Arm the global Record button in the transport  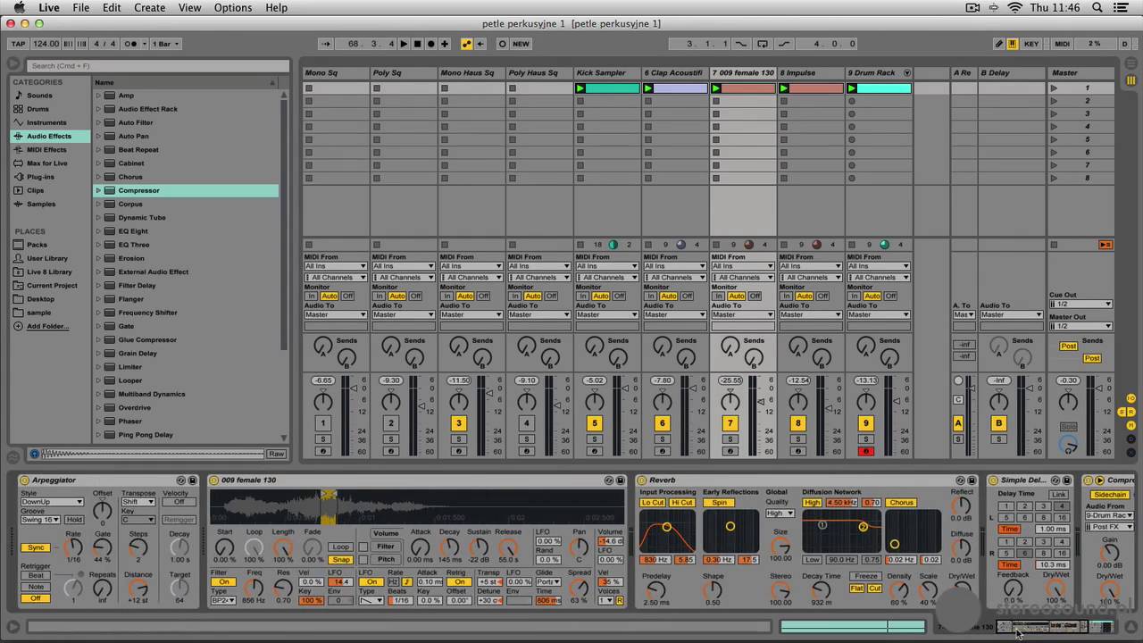(x=430, y=44)
